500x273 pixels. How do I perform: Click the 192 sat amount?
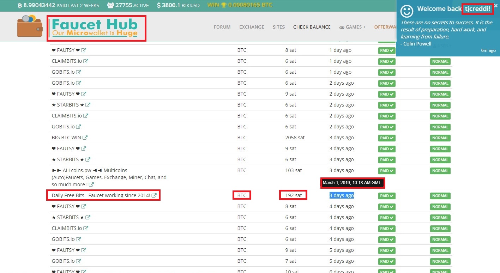pos(294,195)
